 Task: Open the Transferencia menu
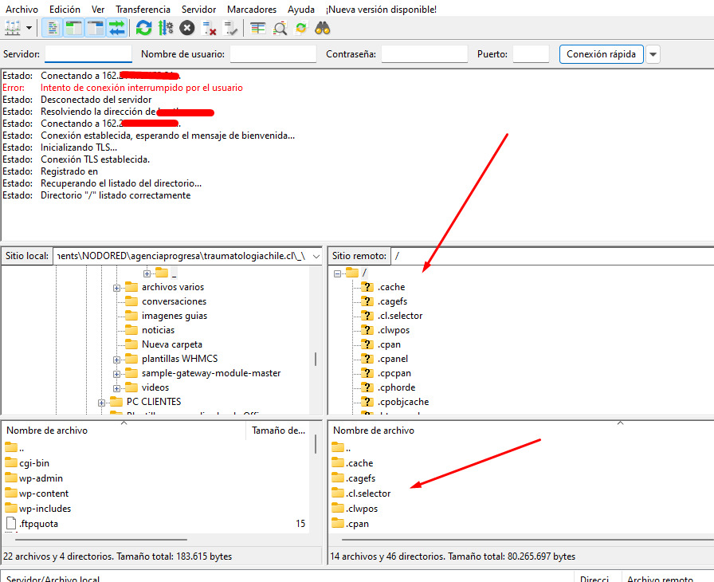coord(143,9)
